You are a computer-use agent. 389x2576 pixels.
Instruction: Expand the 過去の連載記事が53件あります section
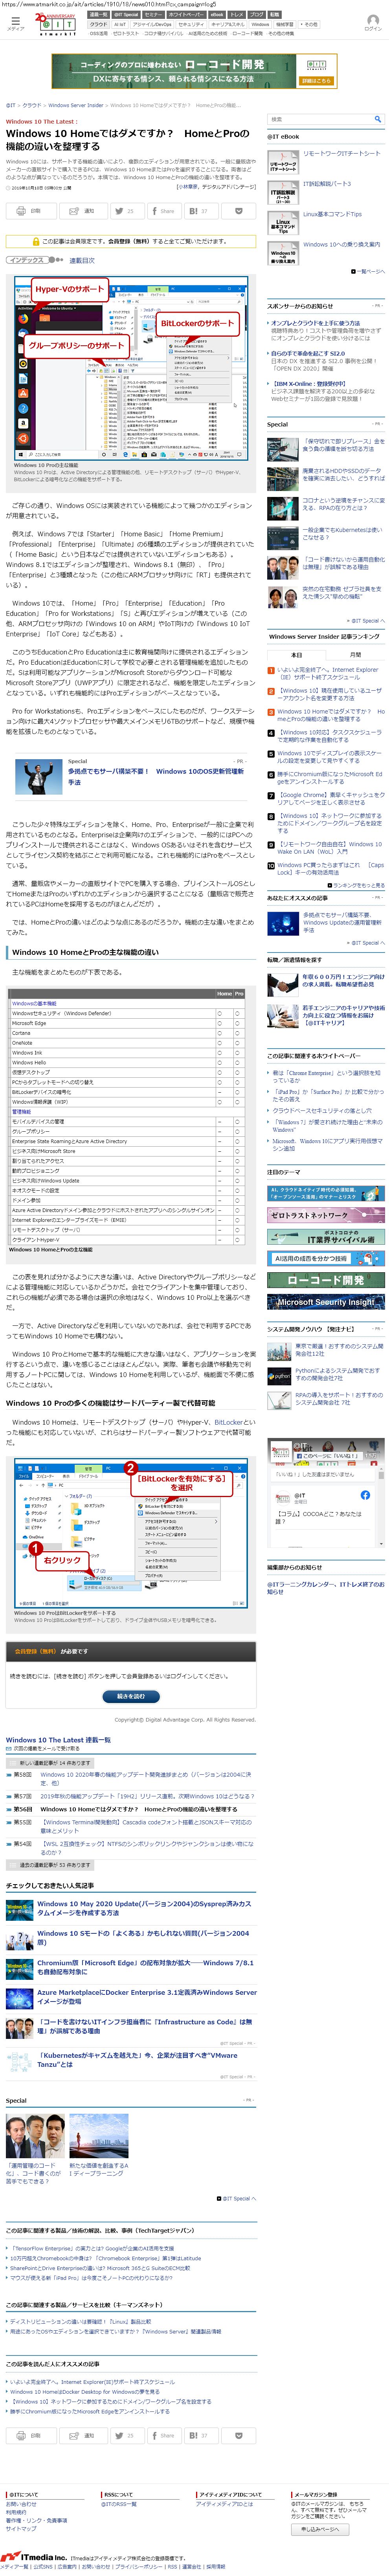[50, 1864]
